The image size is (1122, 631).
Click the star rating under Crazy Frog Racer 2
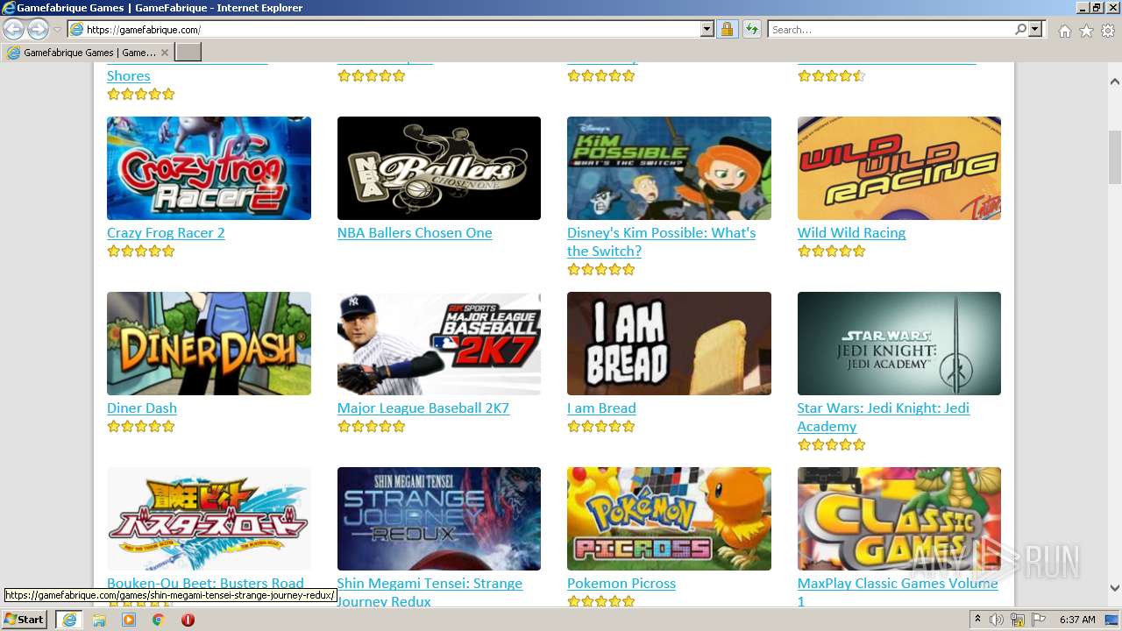[141, 251]
